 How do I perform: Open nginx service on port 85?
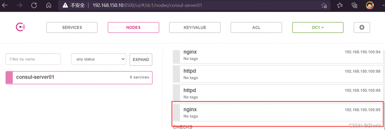(x=278, y=112)
